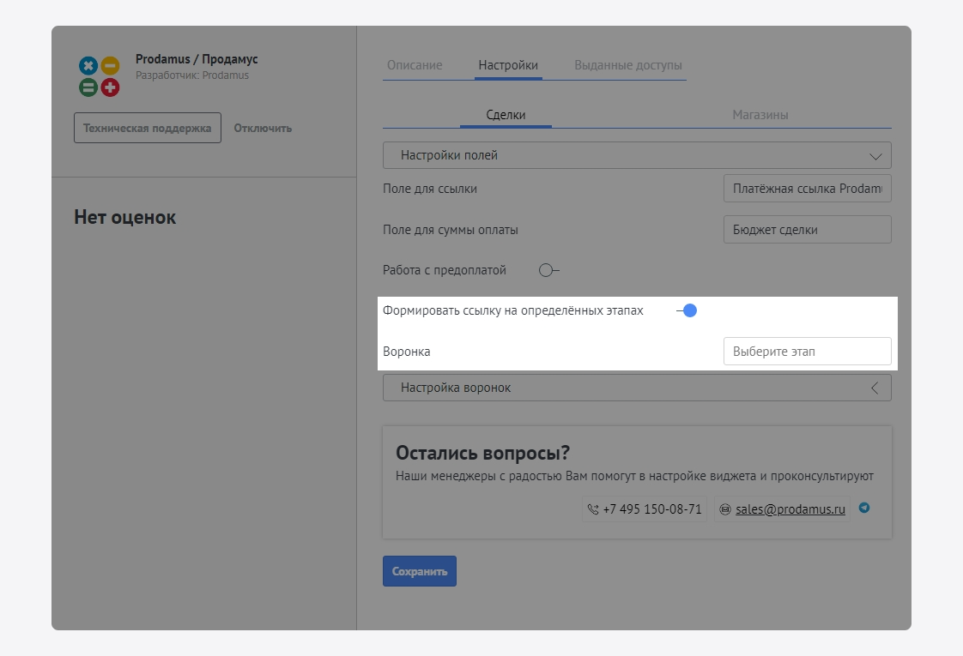Click the Отключить link

(263, 128)
